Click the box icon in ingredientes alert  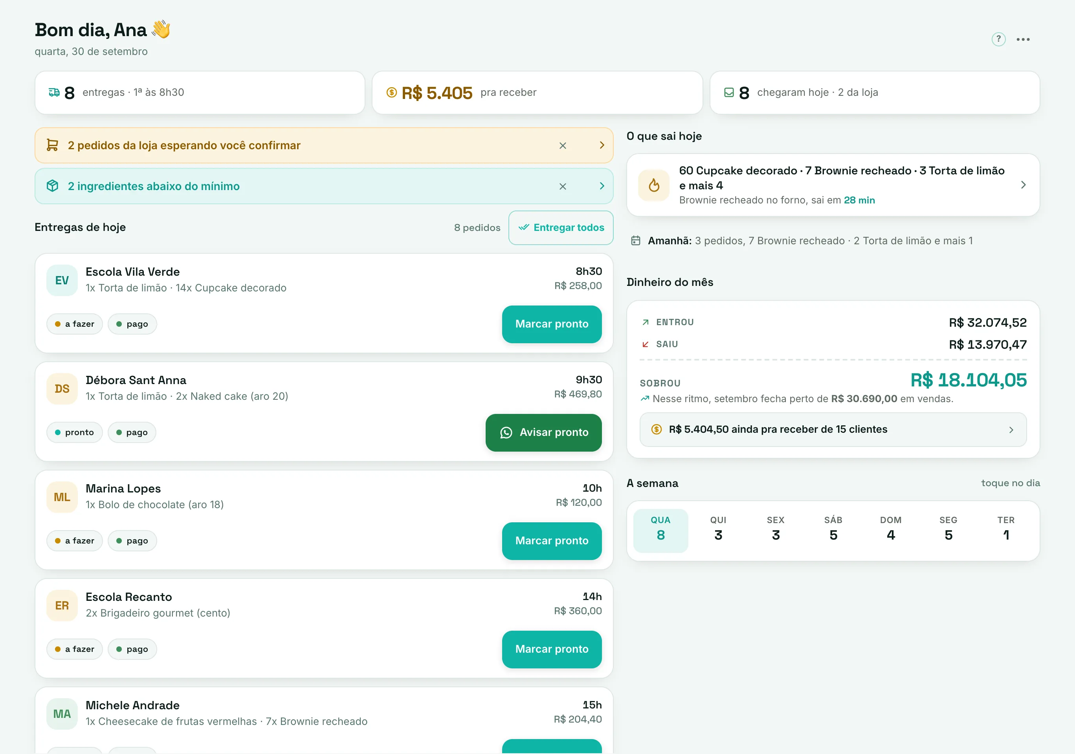52,186
